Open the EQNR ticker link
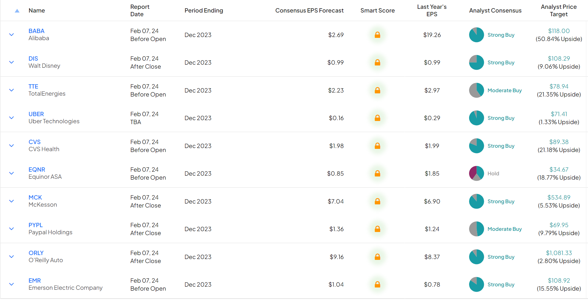The width and height of the screenshot is (588, 300). point(37,169)
